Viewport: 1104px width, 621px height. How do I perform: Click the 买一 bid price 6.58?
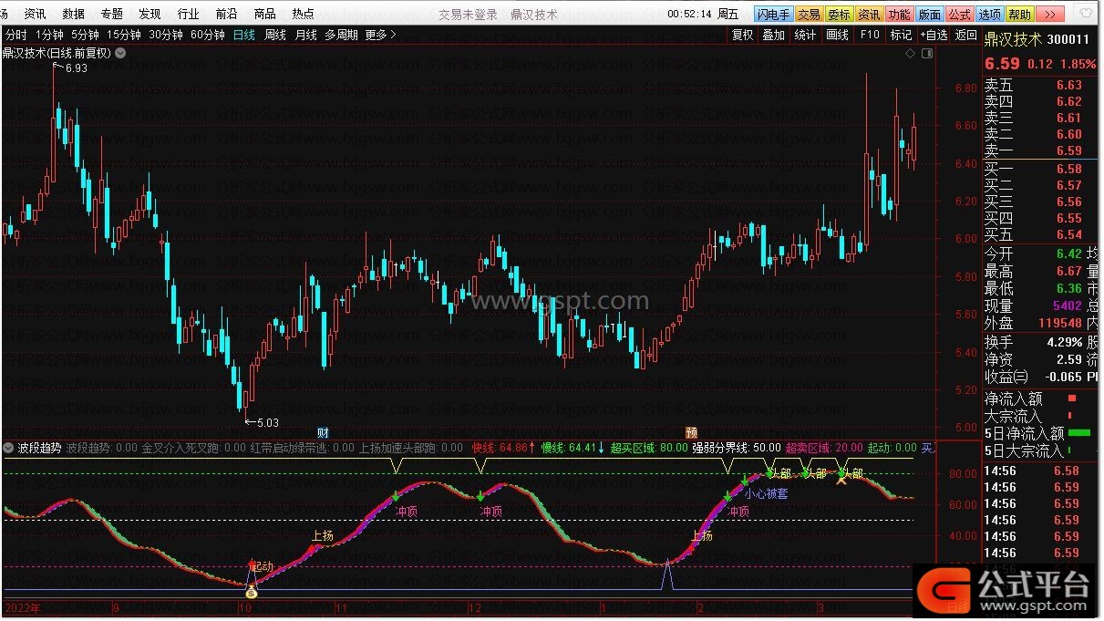[x=1068, y=169]
